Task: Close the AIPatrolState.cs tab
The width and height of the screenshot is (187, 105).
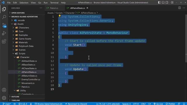Action: [x=87, y=8]
